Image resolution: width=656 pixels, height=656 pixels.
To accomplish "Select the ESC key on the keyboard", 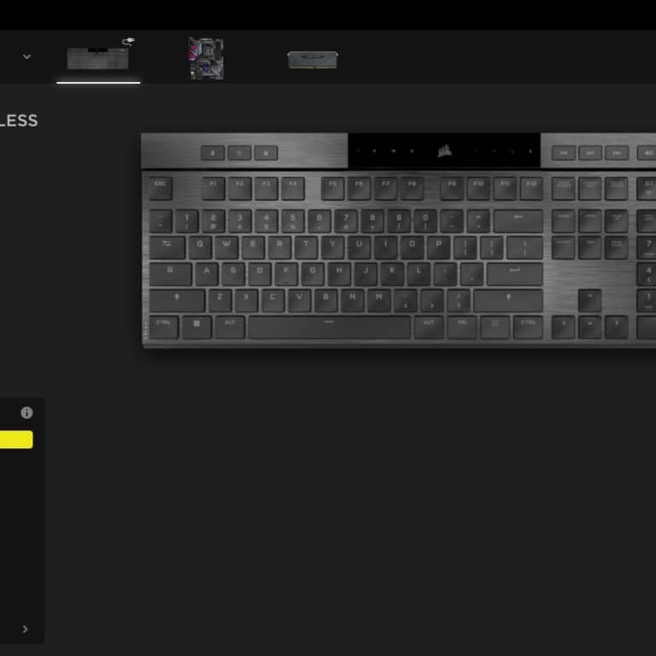I will [161, 188].
